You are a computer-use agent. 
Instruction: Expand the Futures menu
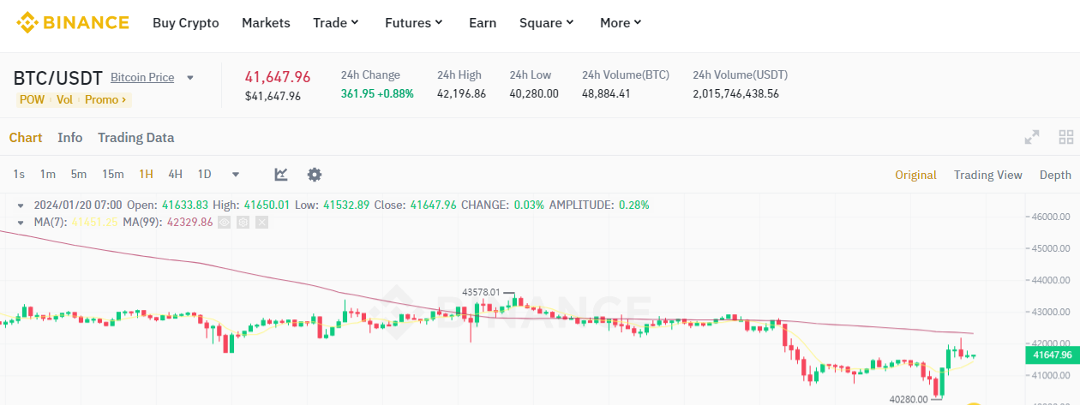[414, 23]
